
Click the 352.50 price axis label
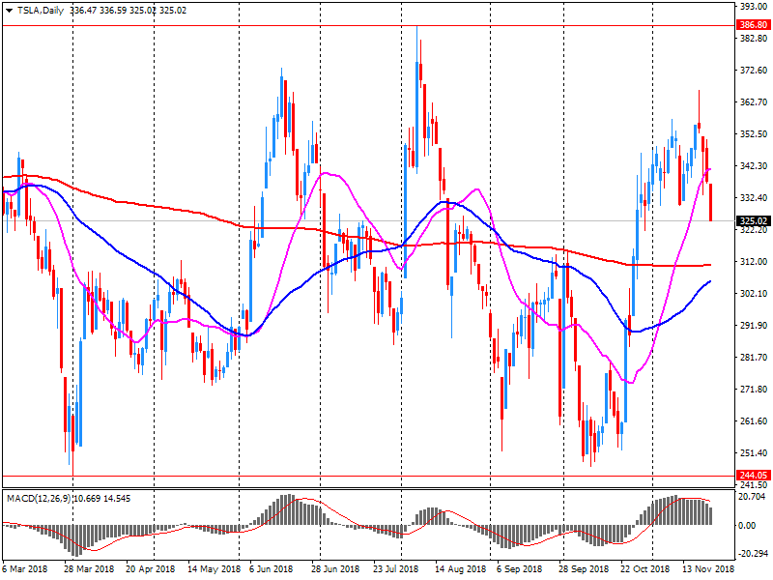(x=754, y=133)
